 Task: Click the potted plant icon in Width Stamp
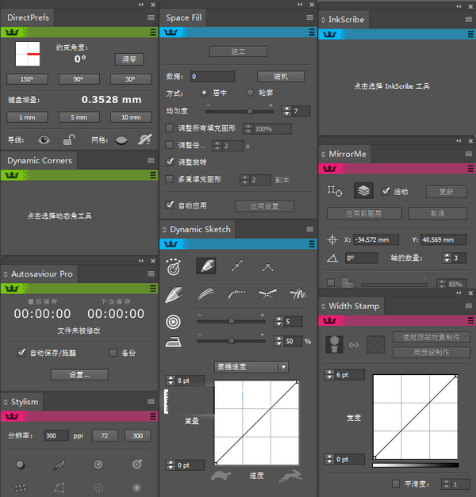pos(334,343)
